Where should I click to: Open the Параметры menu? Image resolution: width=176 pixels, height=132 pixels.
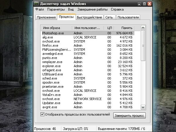[x=56, y=9]
